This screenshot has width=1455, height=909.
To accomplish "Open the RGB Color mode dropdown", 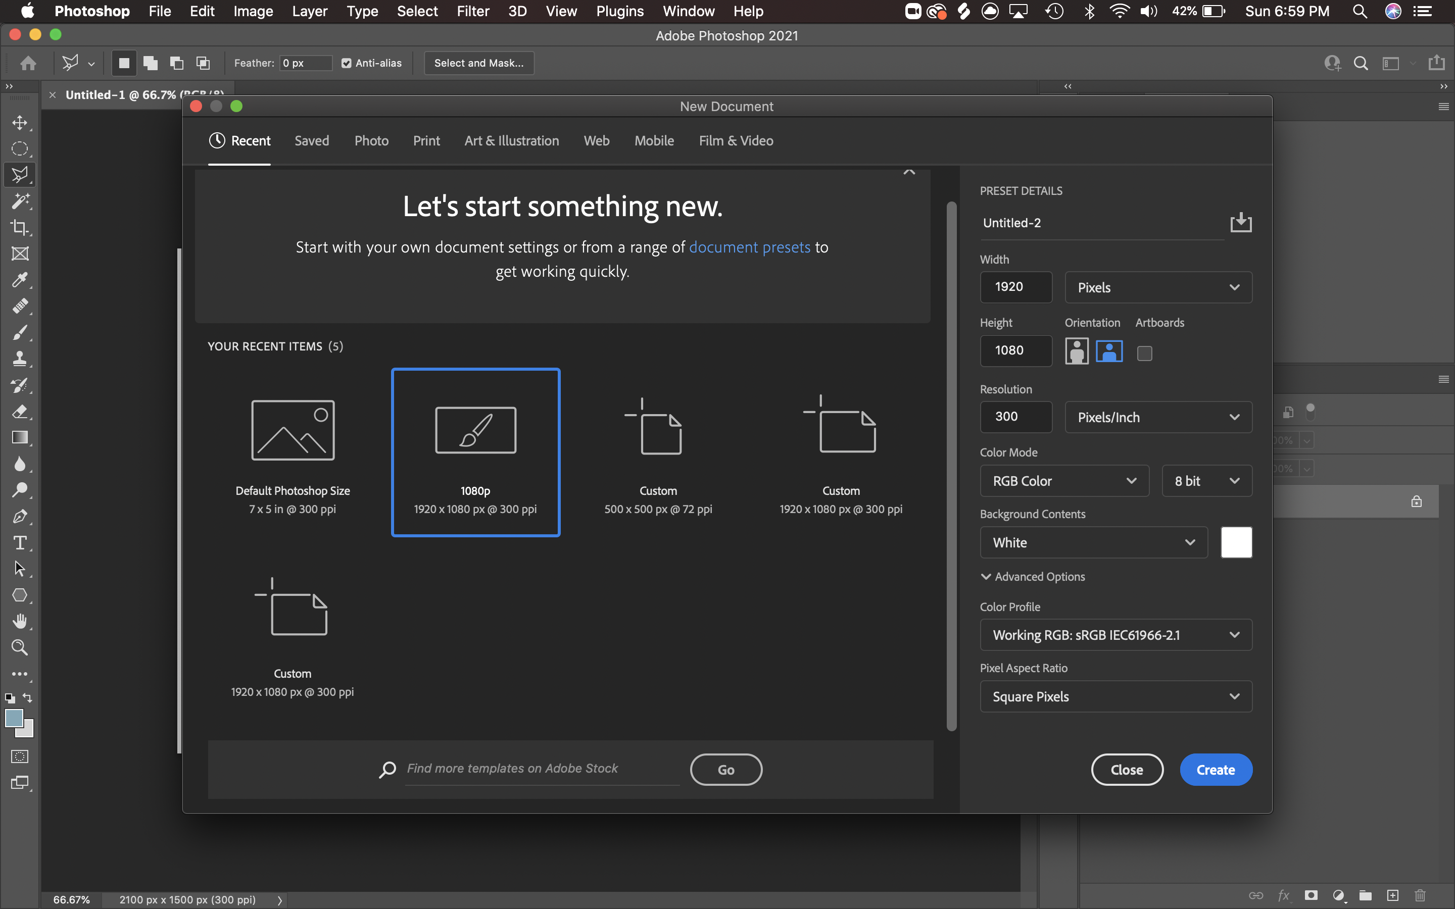I will pos(1064,481).
